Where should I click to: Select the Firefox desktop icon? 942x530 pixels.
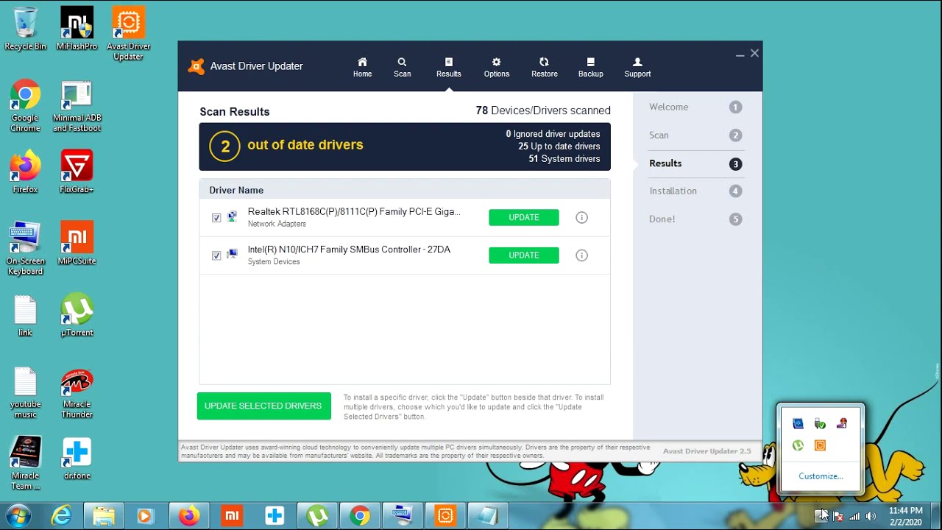pyautogui.click(x=25, y=172)
